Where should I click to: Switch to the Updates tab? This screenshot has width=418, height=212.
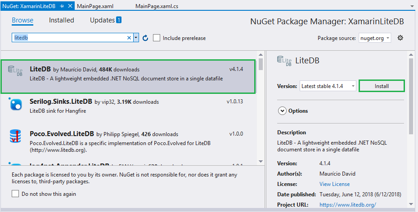106,20
